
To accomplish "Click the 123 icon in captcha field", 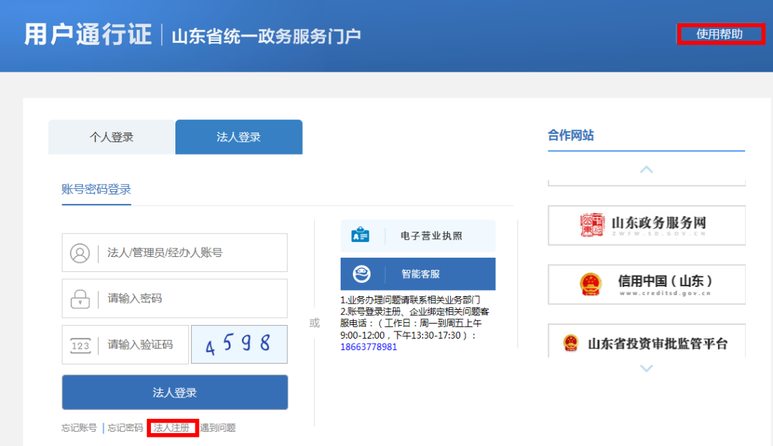I will (80, 345).
